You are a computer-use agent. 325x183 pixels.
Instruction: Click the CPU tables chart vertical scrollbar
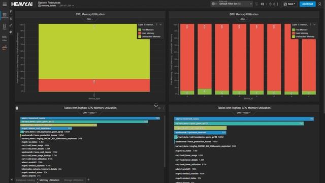tap(165, 141)
